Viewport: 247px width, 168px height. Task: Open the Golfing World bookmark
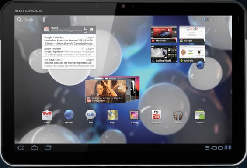[x=164, y=54]
